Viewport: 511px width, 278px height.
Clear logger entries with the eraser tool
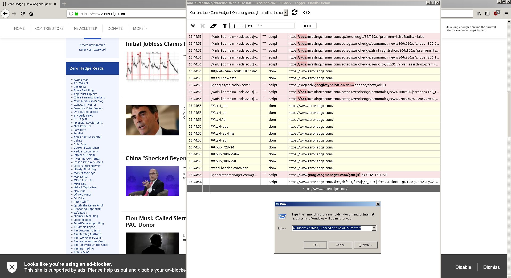(214, 26)
